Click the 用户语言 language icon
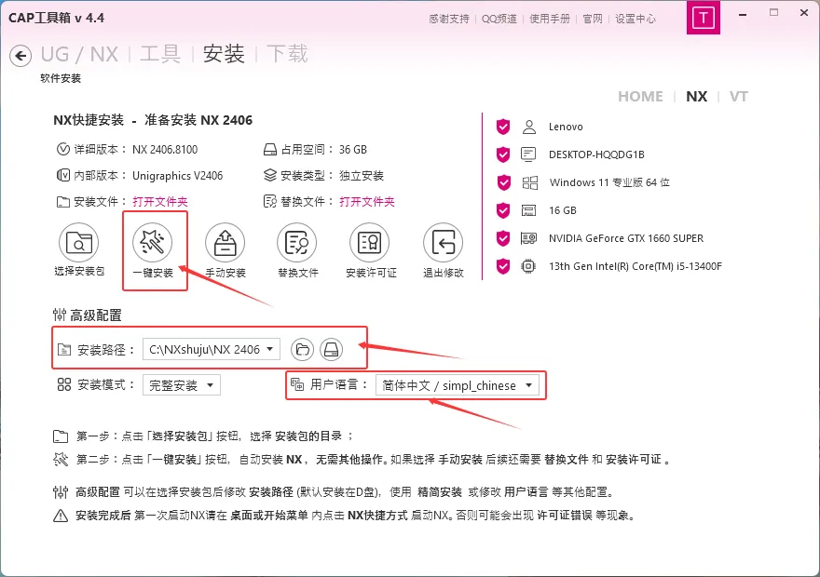This screenshot has width=820, height=577. point(297,385)
